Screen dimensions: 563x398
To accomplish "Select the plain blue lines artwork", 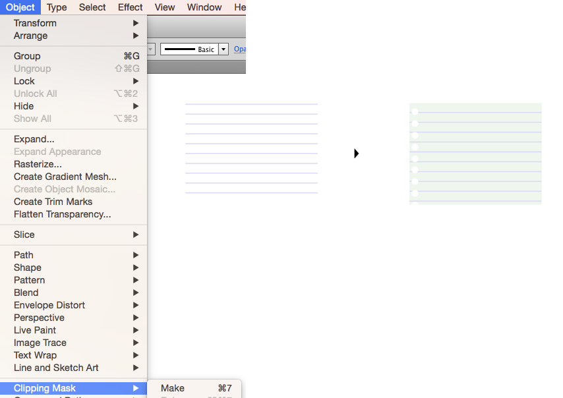I will click(251, 148).
